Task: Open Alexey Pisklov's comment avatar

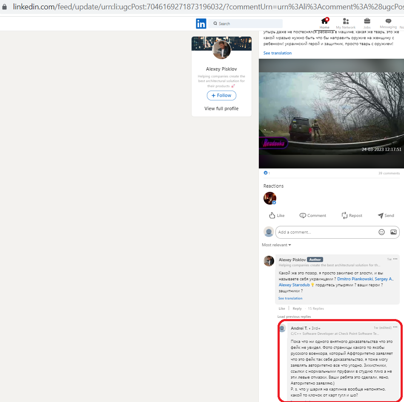Action: coord(269,261)
